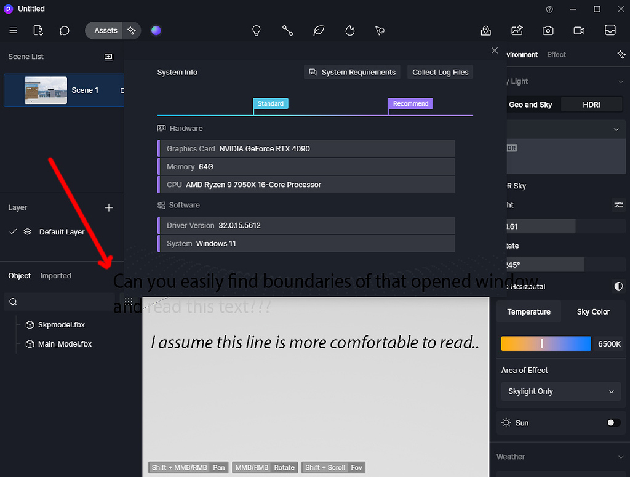630x477 pixels.
Task: Open the brush painting tool
Action: click(380, 30)
